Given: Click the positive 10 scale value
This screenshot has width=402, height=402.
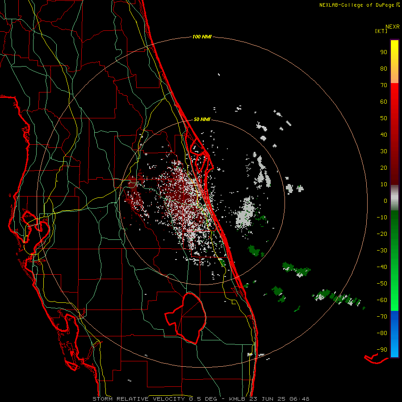Looking at the screenshot, I should (x=384, y=184).
